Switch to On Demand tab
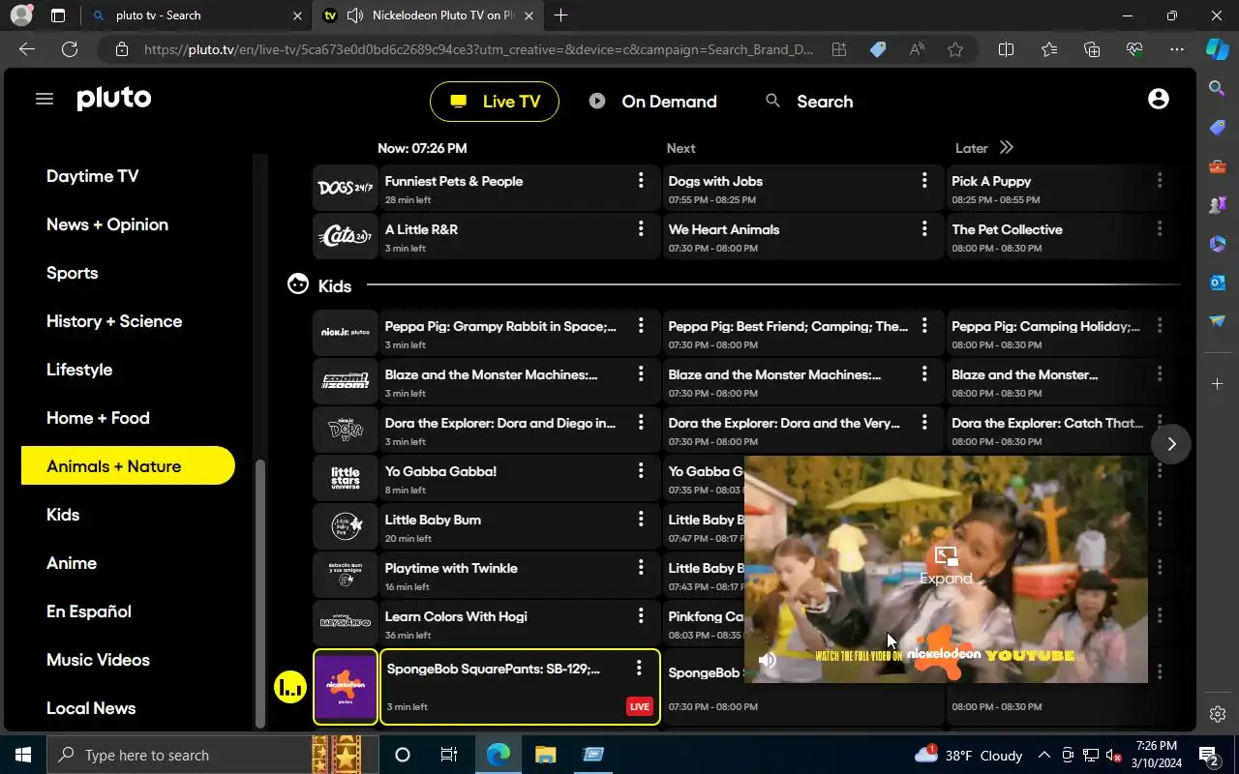Viewport: 1239px width, 774px height. [x=653, y=102]
